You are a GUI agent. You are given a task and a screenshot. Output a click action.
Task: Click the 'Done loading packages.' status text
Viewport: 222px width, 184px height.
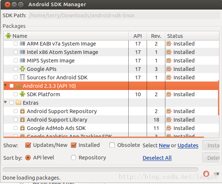32,178
